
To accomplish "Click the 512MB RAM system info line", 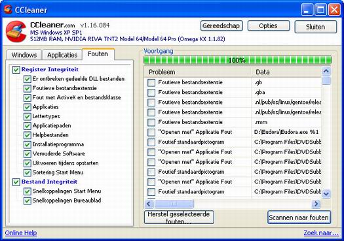I will coord(128,39).
